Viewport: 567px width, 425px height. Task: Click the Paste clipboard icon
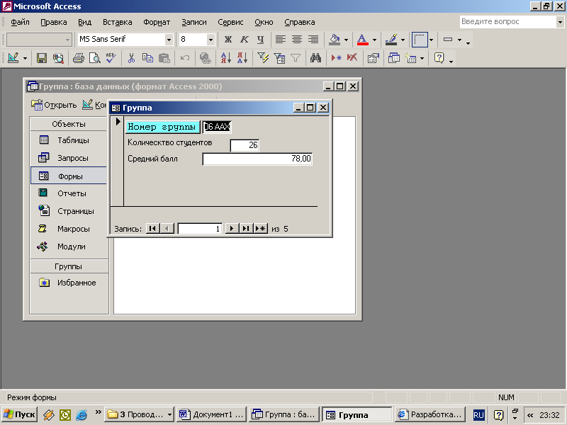164,58
